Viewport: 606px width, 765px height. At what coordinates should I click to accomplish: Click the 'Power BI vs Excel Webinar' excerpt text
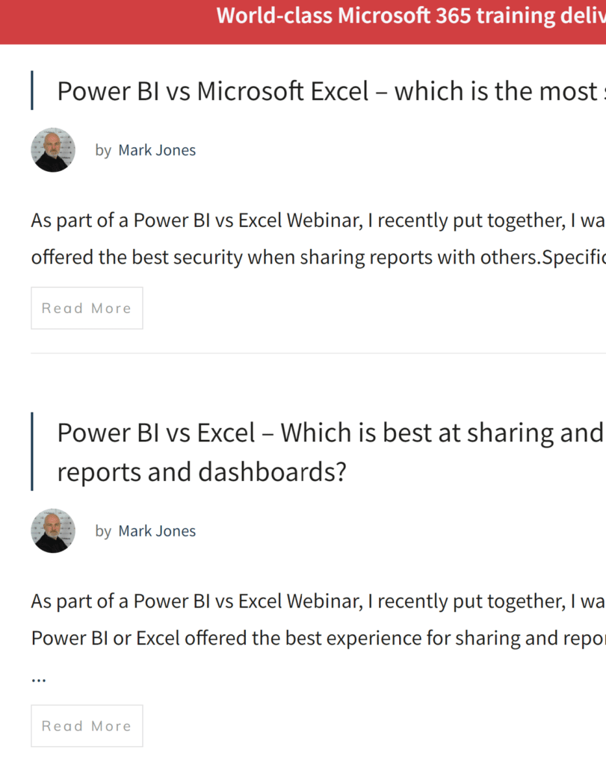(299, 220)
